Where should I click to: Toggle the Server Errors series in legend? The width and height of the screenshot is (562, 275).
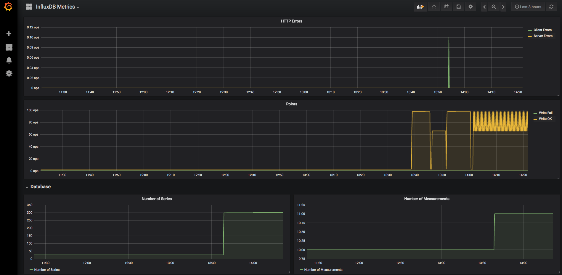click(x=543, y=36)
